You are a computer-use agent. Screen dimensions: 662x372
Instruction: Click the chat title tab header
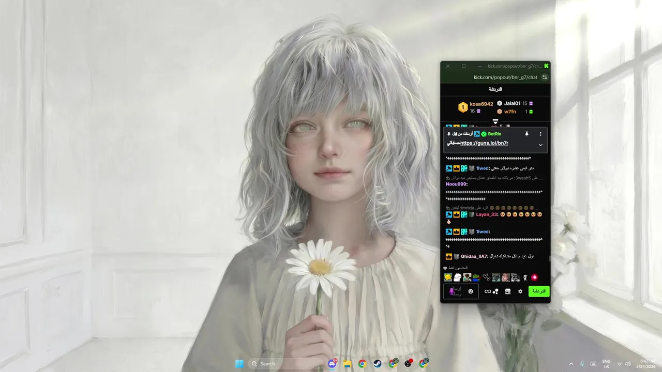click(495, 89)
